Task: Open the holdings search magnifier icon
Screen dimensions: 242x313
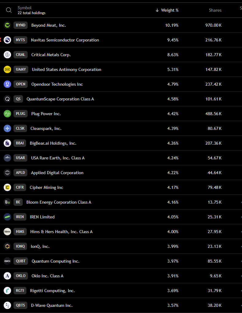Action: (x=9, y=10)
